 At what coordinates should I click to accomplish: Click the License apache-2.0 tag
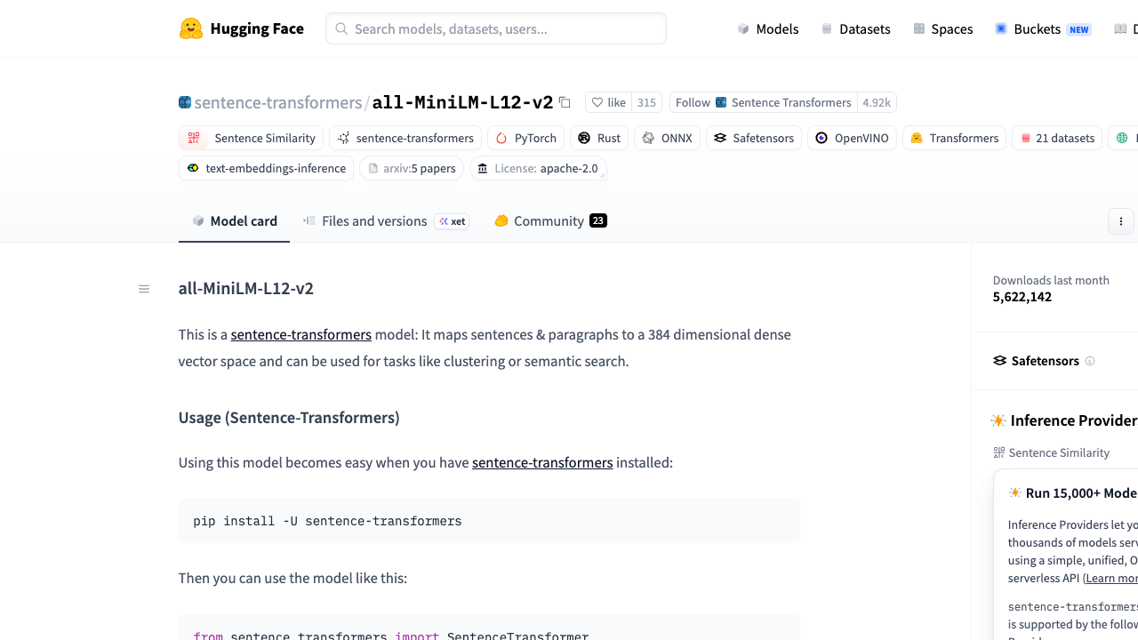pyautogui.click(x=538, y=168)
